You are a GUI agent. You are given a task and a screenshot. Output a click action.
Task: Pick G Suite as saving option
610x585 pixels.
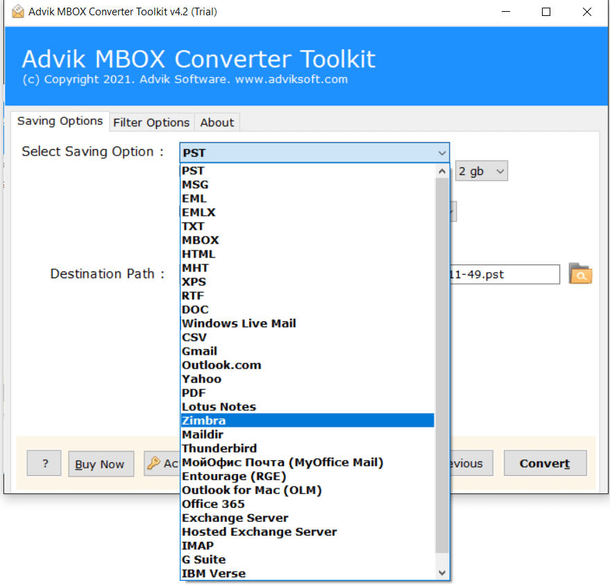[x=307, y=559]
